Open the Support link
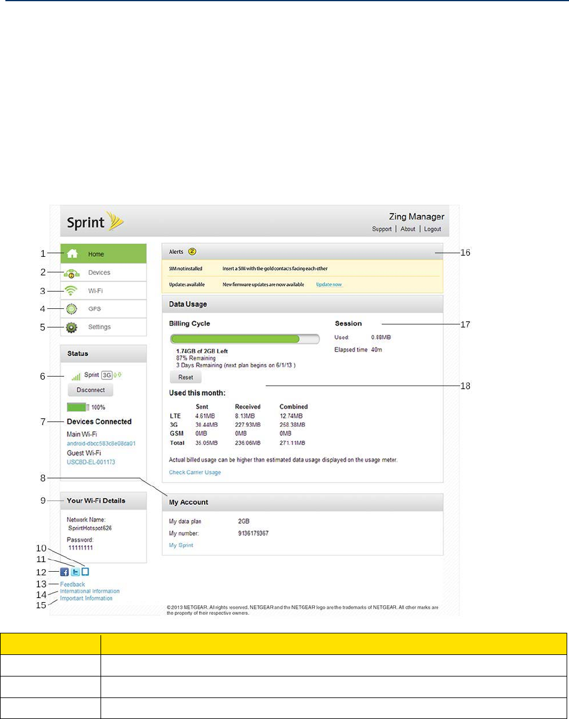Viewport: 569px width, 719px height. click(x=382, y=229)
